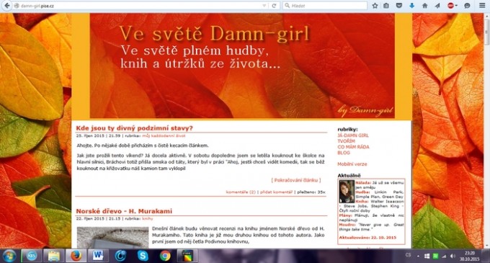Viewport: 490px width, 263px height.
Task: Open the Downloads arrow icon
Action: [x=412, y=6]
